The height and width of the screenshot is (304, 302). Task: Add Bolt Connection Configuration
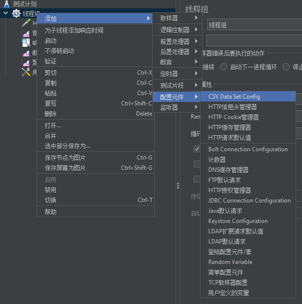pos(248,149)
